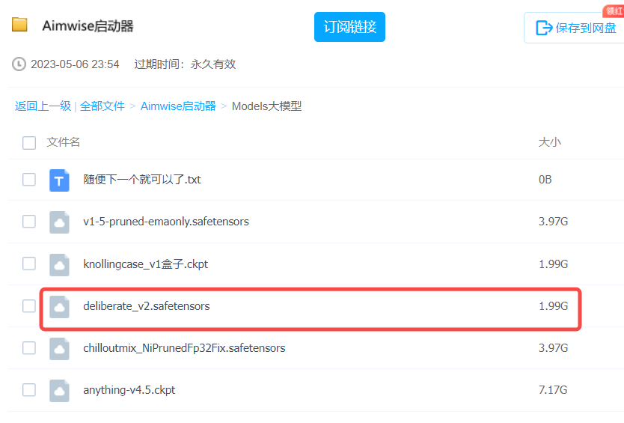Click the file icon for v1-5-pruned-emaonly.safetensors
This screenshot has width=624, height=423.
59,222
